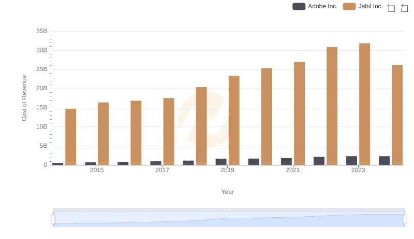
Task: Click the zoom reset back icon
Action: pos(404,8)
